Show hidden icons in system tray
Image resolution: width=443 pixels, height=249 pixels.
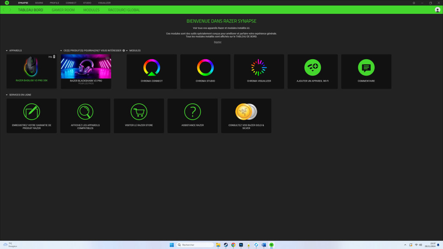tap(405, 245)
